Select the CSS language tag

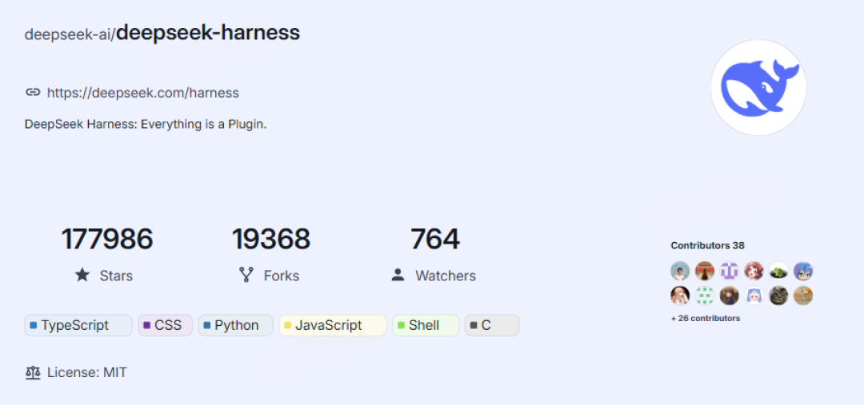click(166, 325)
